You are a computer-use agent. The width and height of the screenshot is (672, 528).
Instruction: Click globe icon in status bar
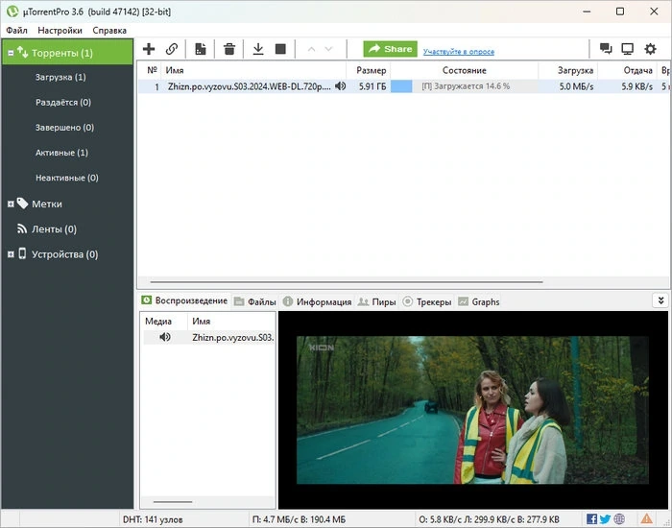[619, 519]
